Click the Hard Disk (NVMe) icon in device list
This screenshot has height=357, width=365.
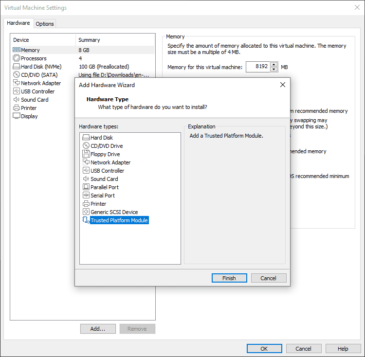pos(16,67)
